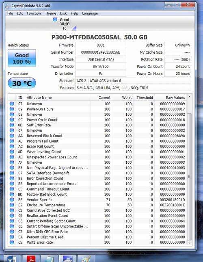
Task: Click the Threshold column header
Action: [x=144, y=97]
